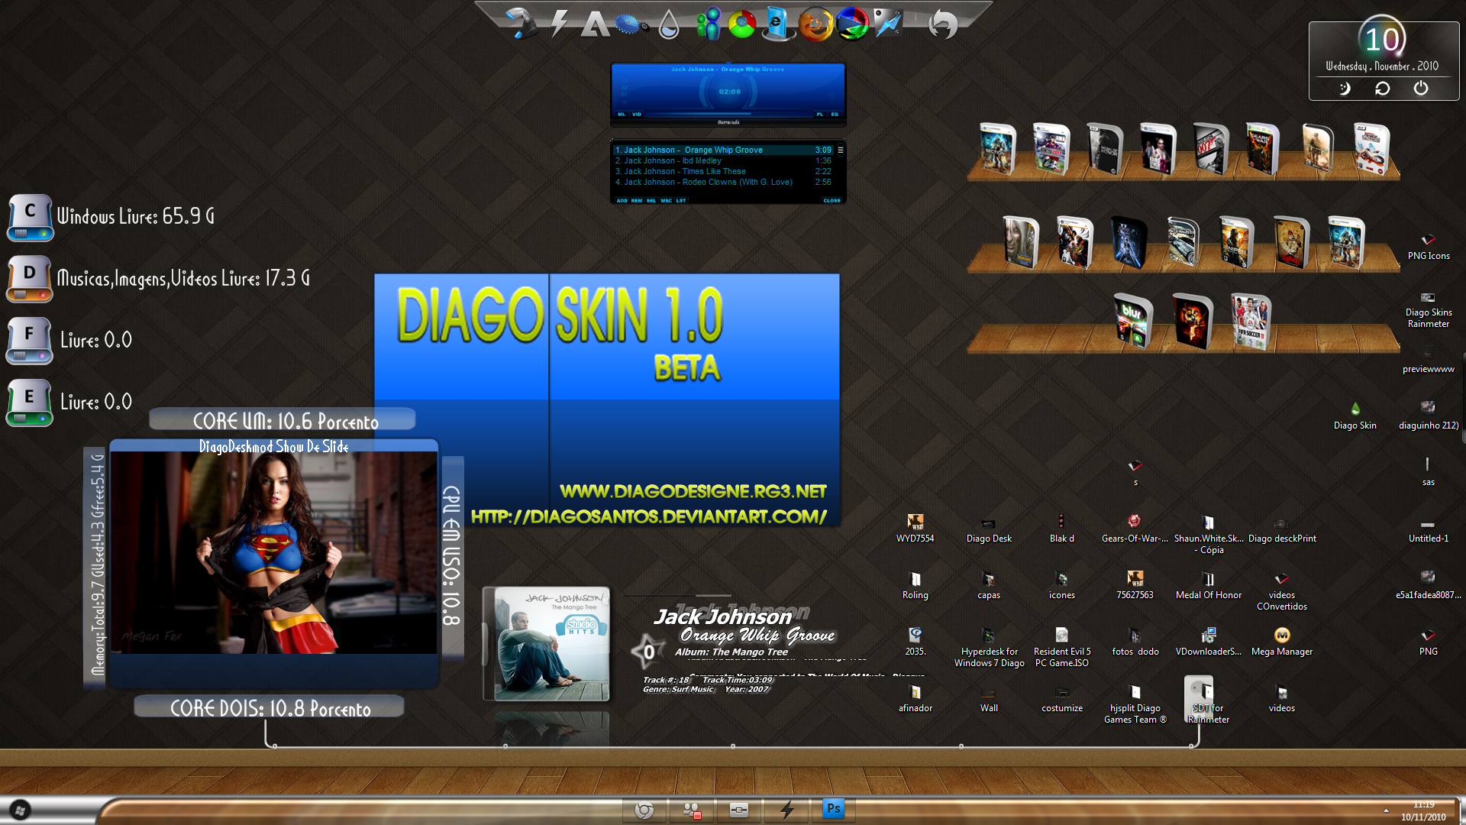Open Mega Manager from the desktop
This screenshot has width=1466, height=825.
[1281, 636]
